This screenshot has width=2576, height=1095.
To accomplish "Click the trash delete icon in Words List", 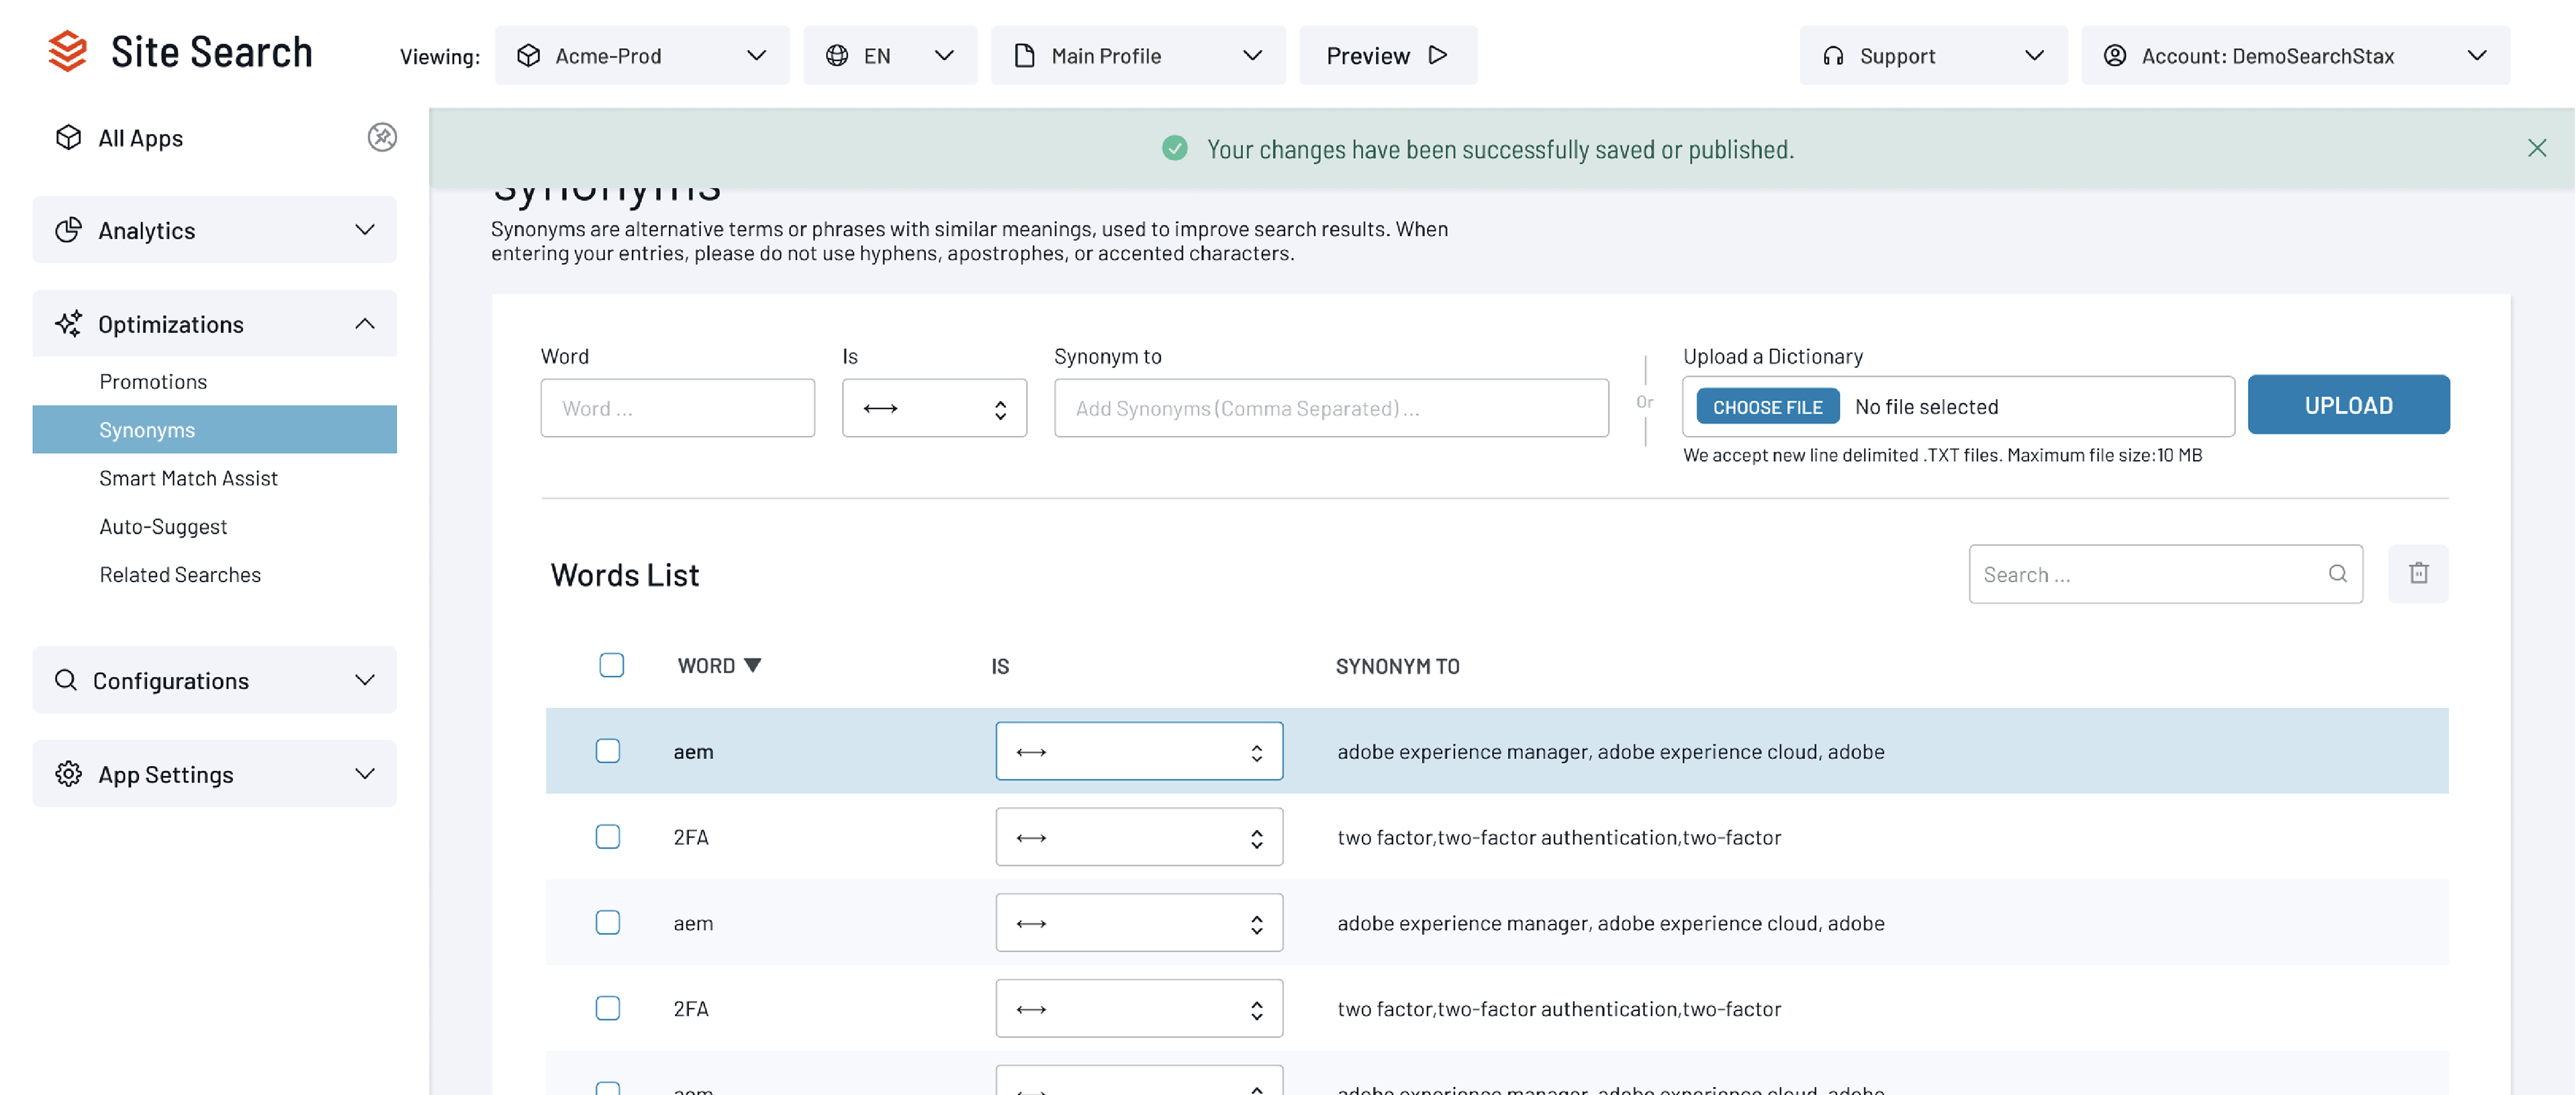I will coord(2419,573).
